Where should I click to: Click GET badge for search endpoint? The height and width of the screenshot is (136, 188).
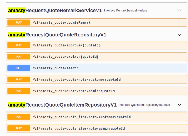coord(19,68)
